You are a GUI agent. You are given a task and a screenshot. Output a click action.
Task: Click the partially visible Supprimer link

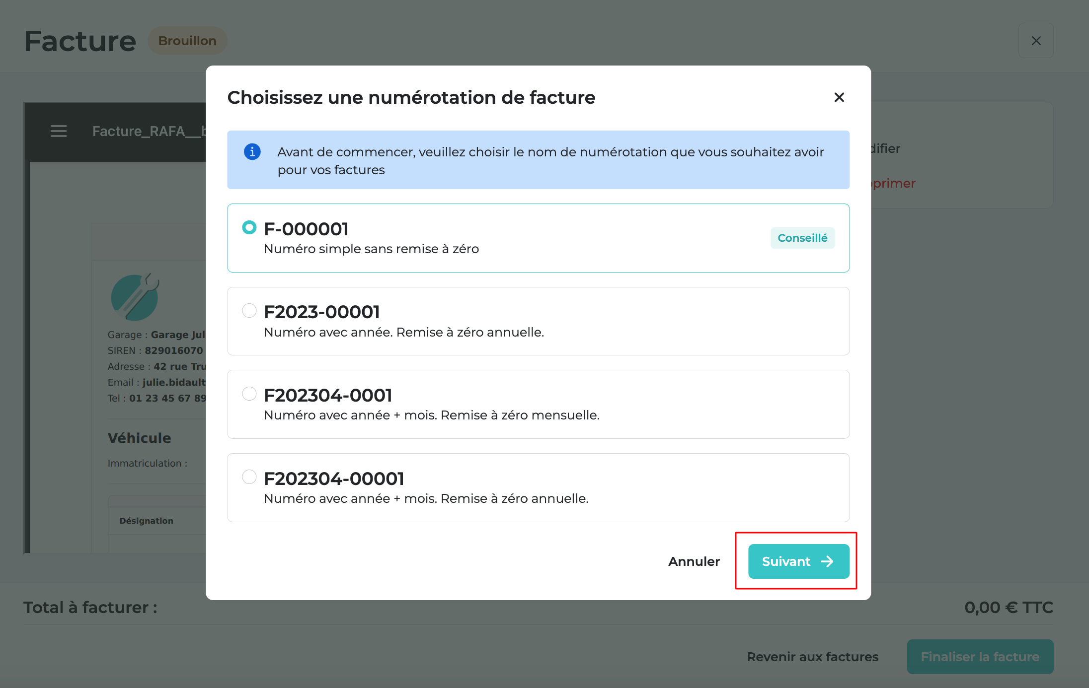pos(893,183)
